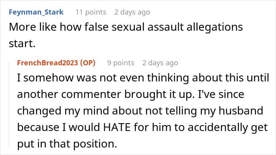Click the 9 points score

[x=121, y=63]
